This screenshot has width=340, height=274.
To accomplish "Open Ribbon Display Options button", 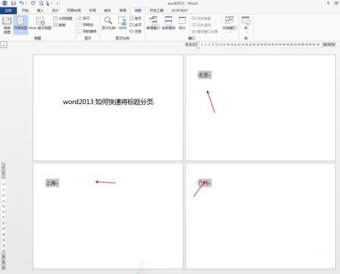I will point(337,3).
